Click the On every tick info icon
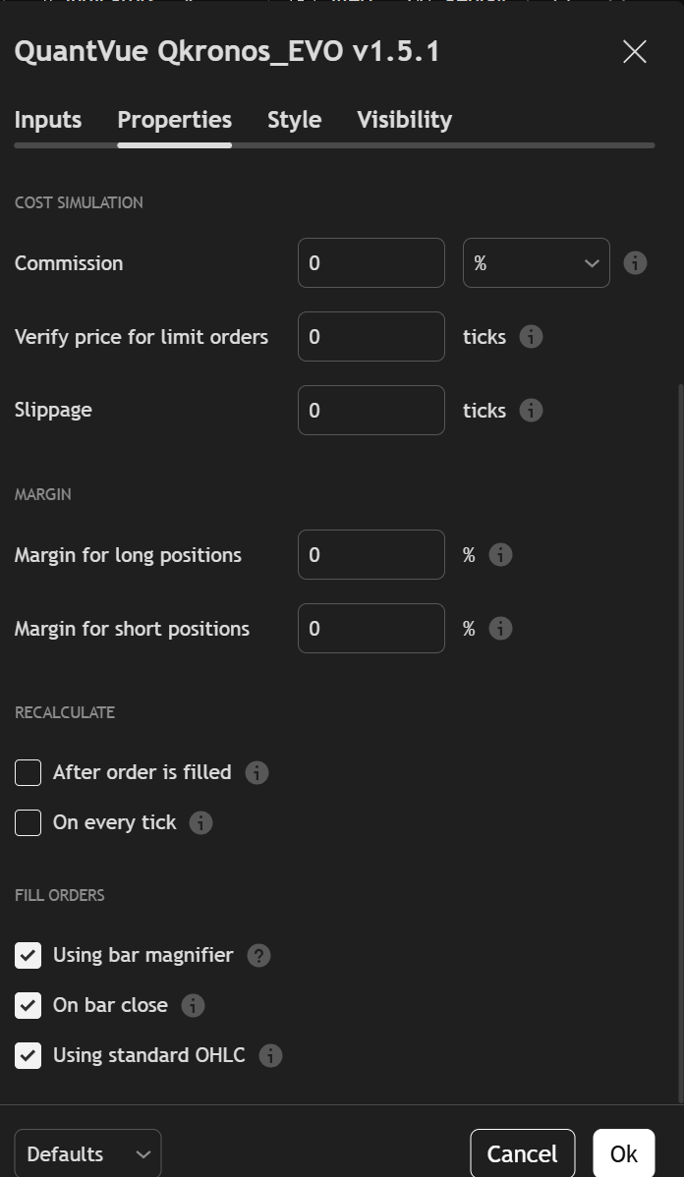Screen dimensions: 684x1177 (x=200, y=823)
